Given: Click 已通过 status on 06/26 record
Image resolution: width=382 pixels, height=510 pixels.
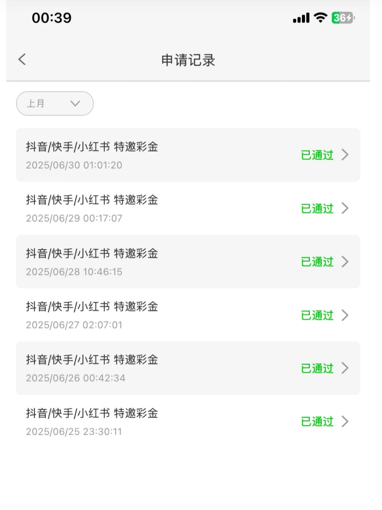Looking at the screenshot, I should [317, 368].
